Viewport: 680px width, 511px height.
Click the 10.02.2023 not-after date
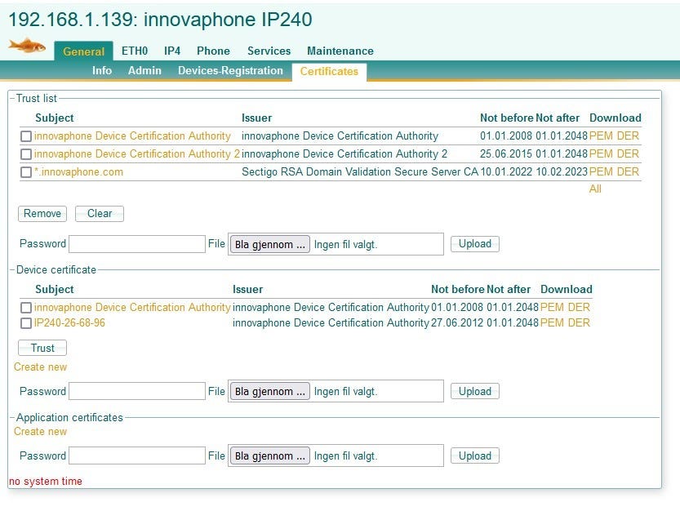[x=562, y=171]
